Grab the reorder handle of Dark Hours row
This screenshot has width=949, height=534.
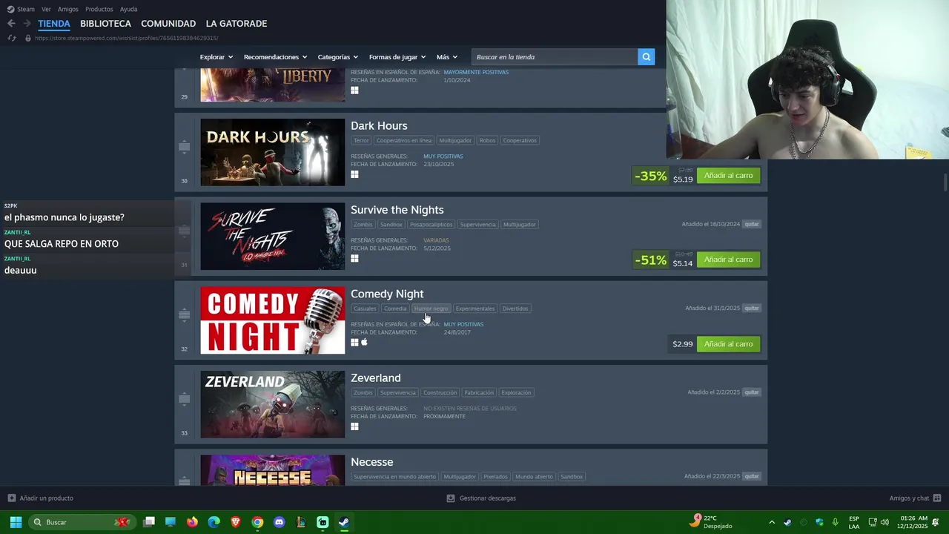point(184,147)
